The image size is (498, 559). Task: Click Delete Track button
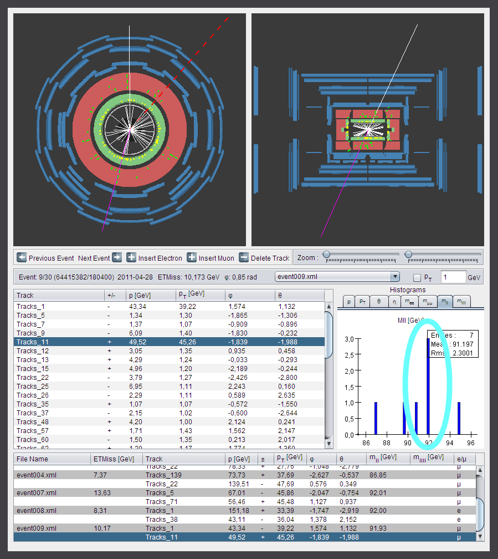point(264,258)
